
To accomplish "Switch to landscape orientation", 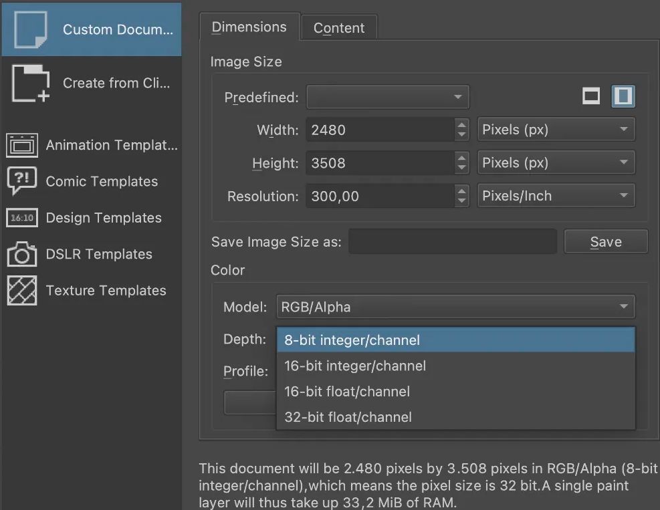I will pyautogui.click(x=591, y=96).
